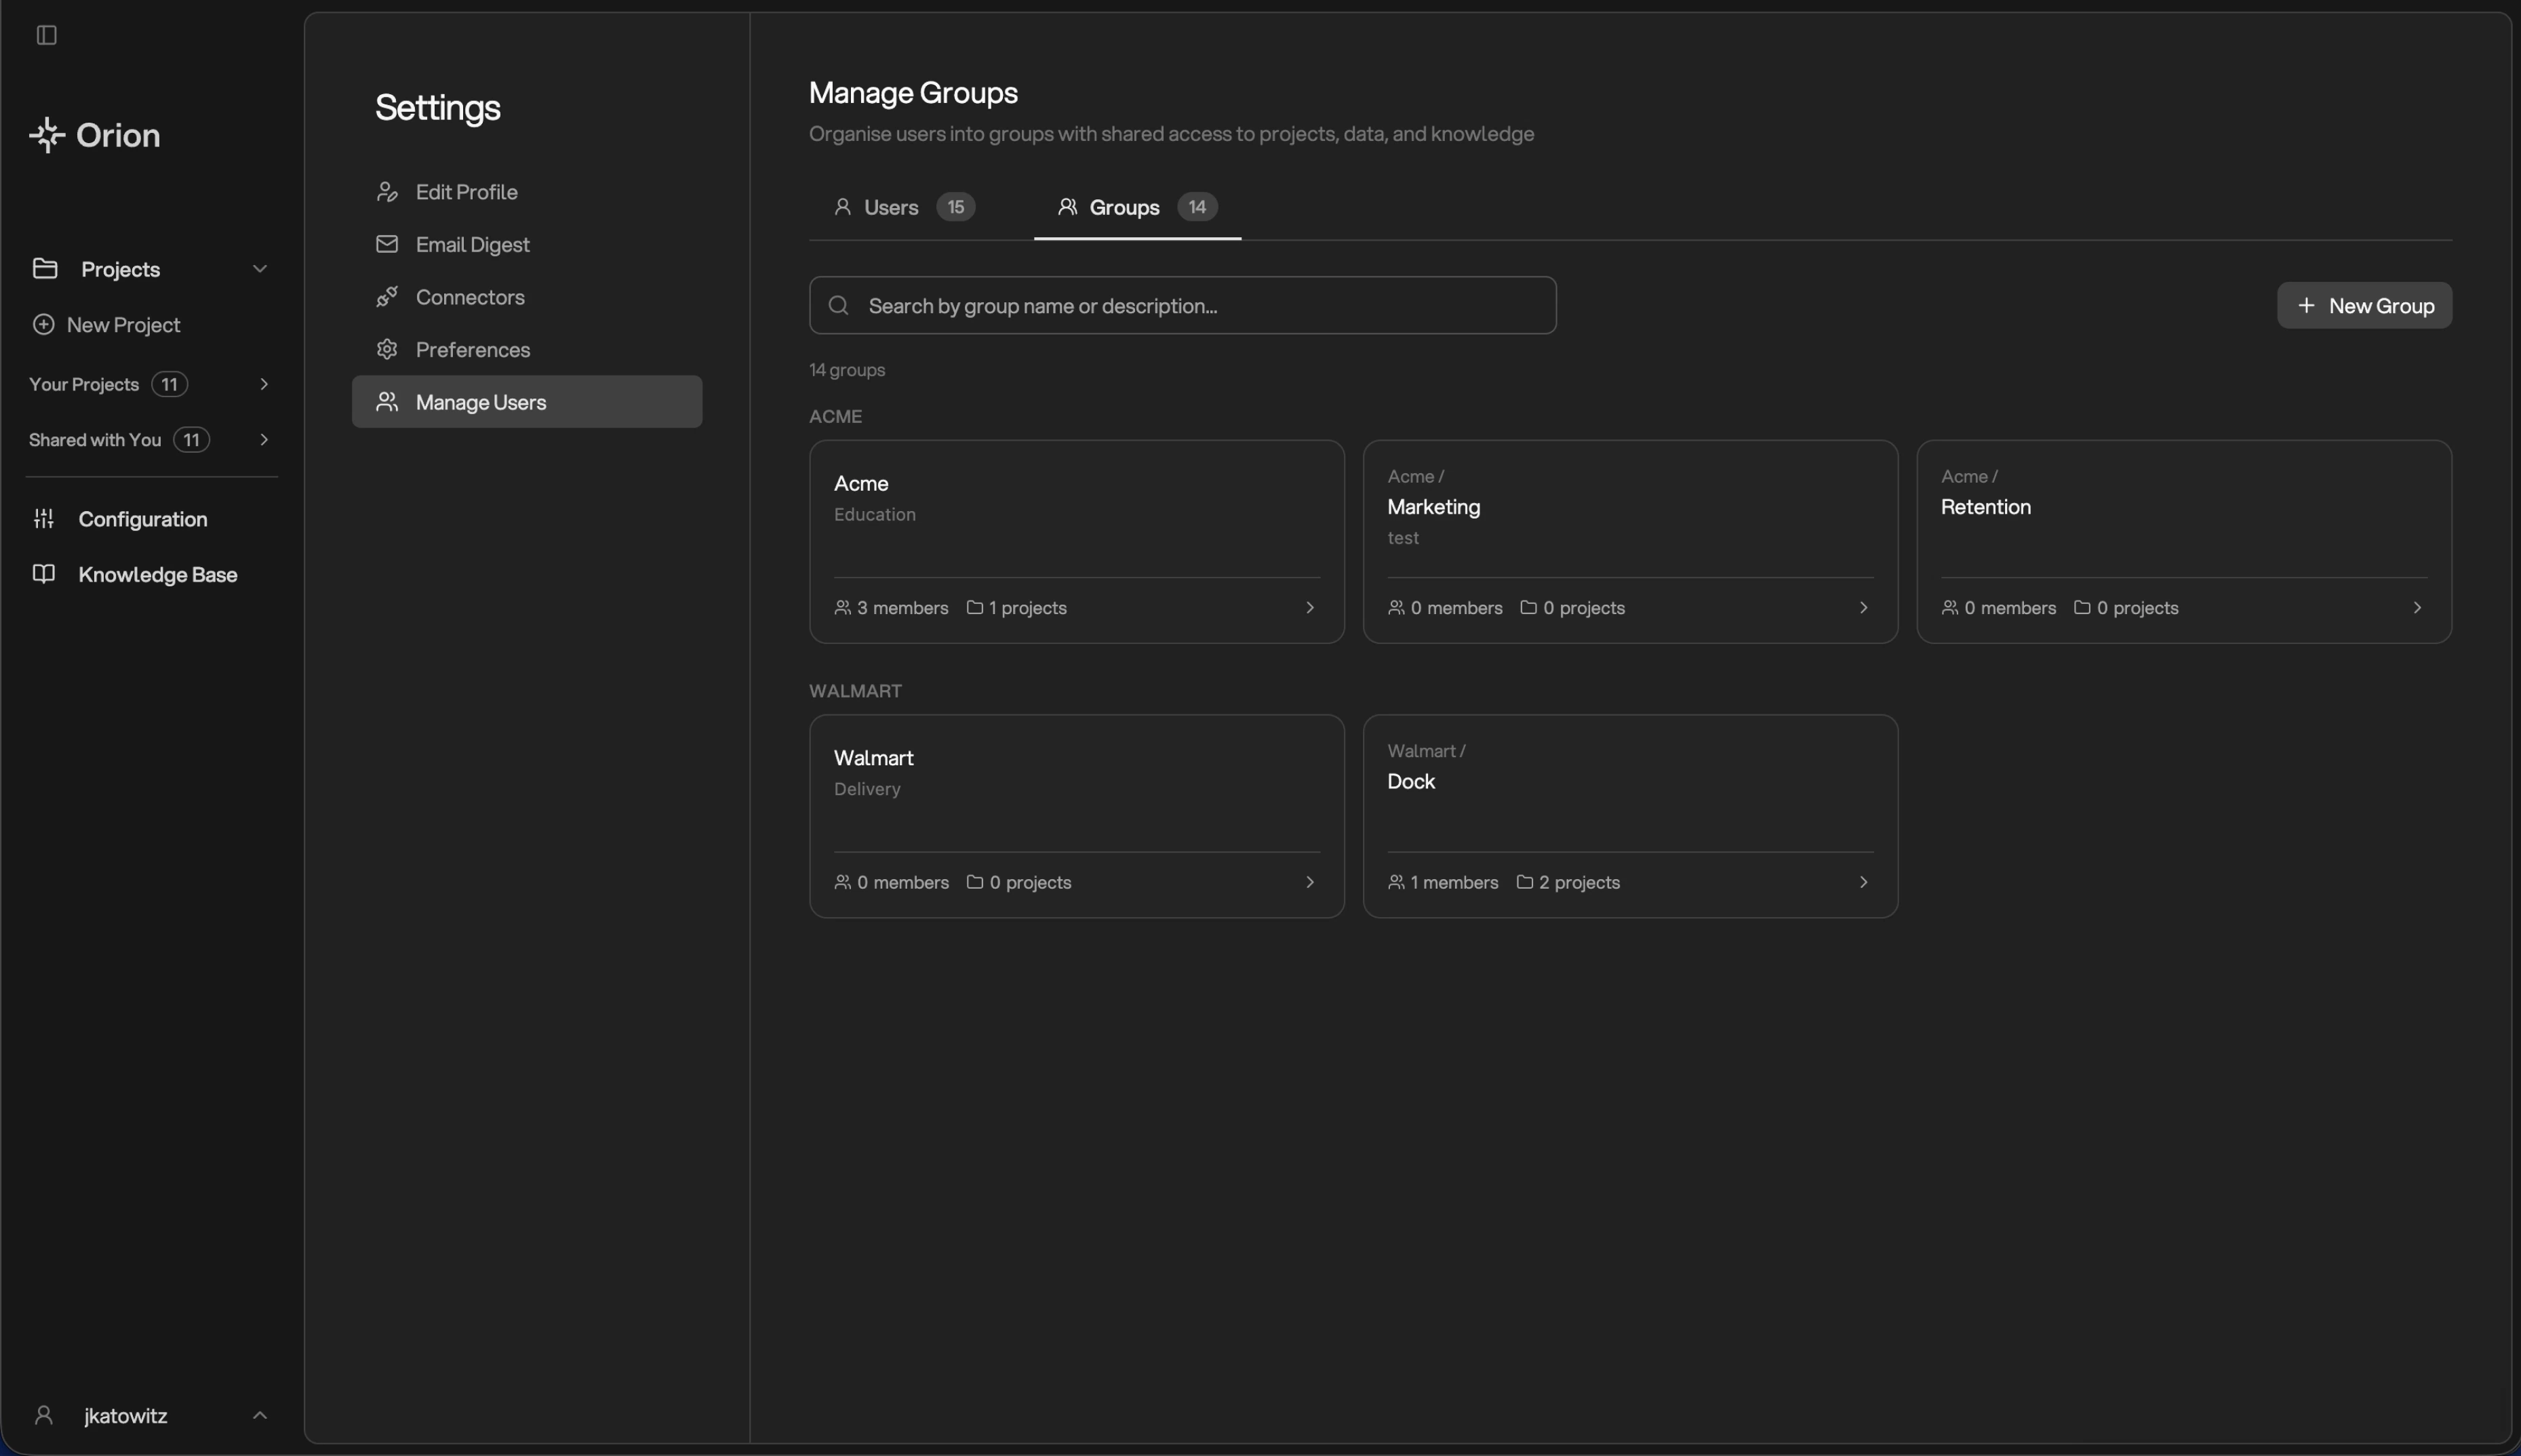This screenshot has width=2521, height=1456.
Task: Click the WALMART section heading
Action: [855, 690]
